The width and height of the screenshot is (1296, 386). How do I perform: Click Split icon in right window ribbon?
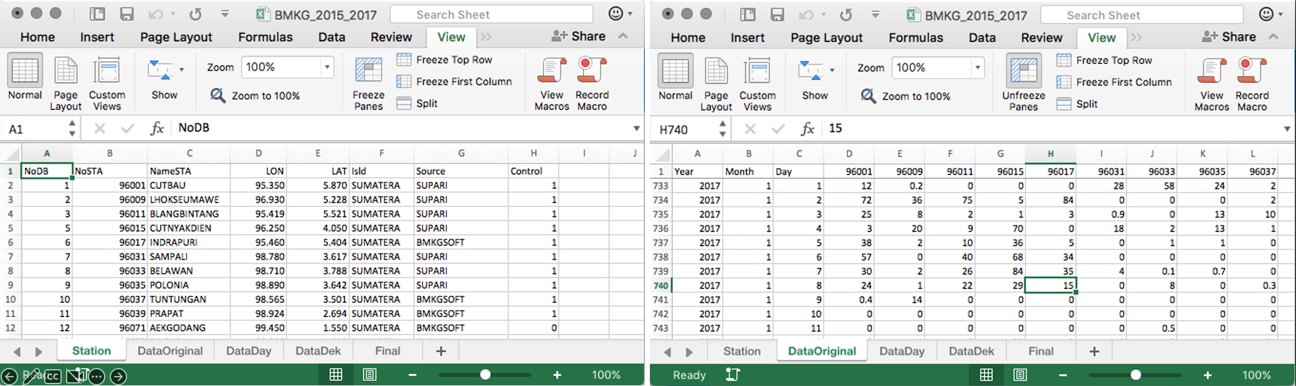[x=1064, y=104]
